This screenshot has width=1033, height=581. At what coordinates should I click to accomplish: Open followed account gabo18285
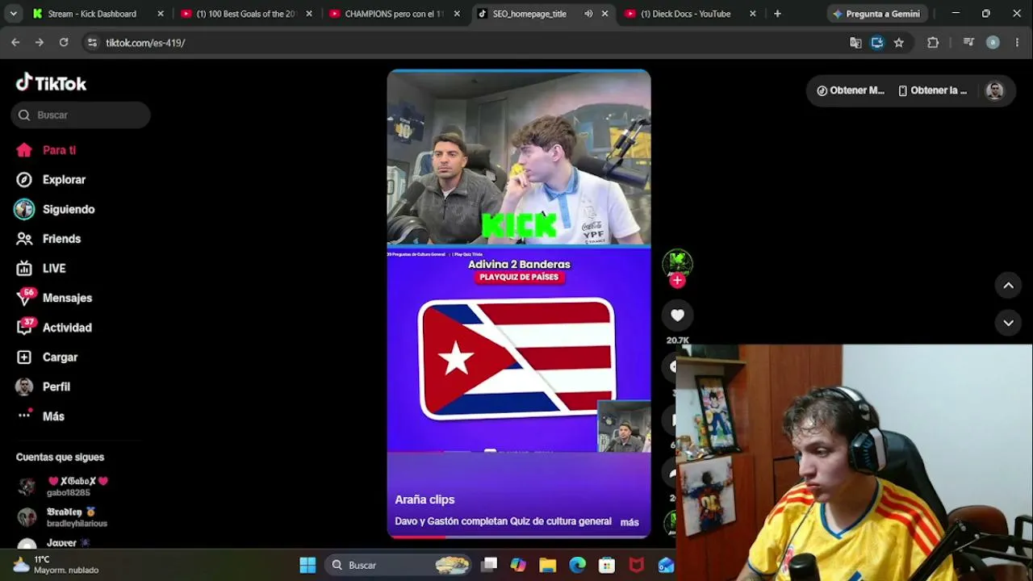click(x=63, y=487)
